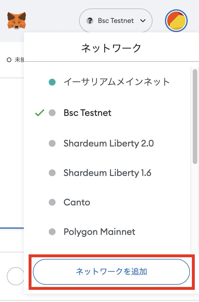Click the green checkmark beside Bsc Testnet
Screen dimensions: 199x302
pyautogui.click(x=40, y=113)
